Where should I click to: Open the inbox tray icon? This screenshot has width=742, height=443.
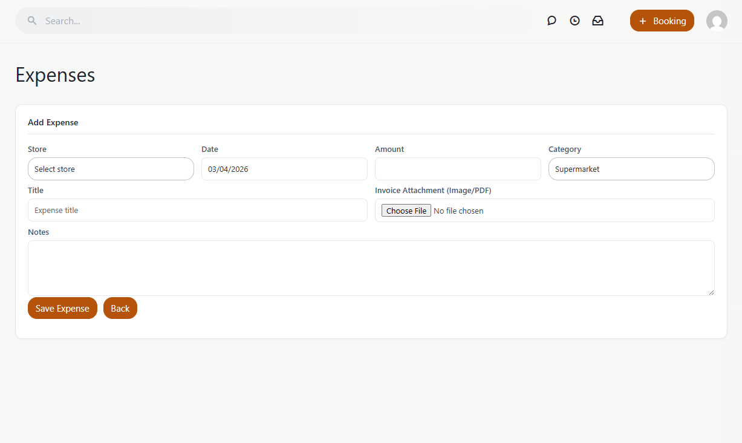coord(597,21)
